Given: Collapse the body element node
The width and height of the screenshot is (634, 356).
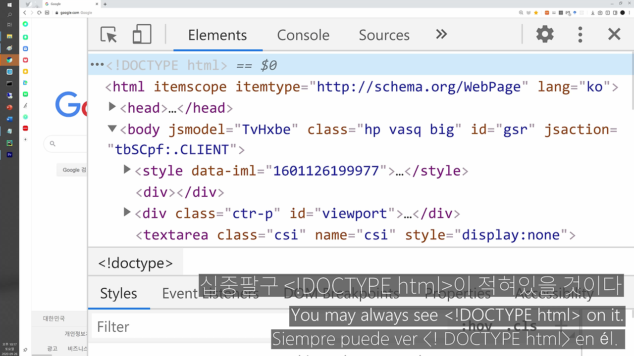Looking at the screenshot, I should click(112, 129).
